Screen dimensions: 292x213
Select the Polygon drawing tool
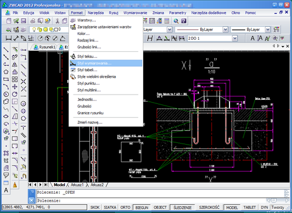point(6,72)
